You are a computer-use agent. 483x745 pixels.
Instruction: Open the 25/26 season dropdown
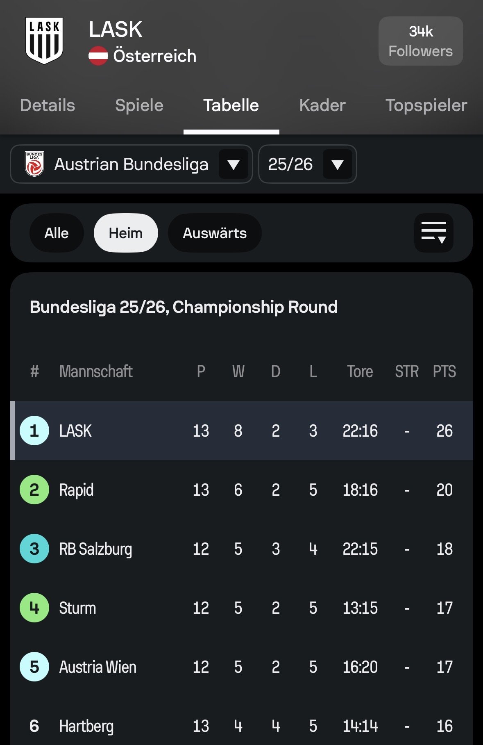pos(337,164)
